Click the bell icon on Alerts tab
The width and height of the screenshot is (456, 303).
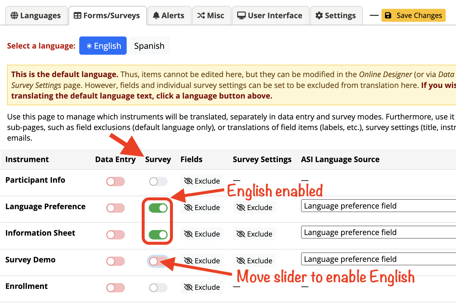click(x=156, y=16)
